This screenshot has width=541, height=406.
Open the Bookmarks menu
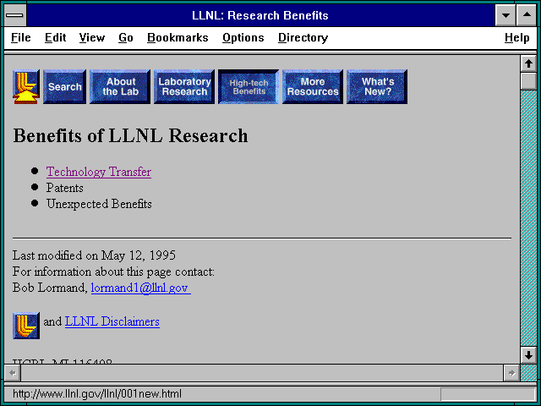click(x=178, y=37)
